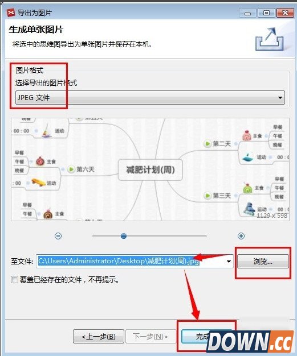
Task: Click the preview size slider handle
Action: (124, 236)
